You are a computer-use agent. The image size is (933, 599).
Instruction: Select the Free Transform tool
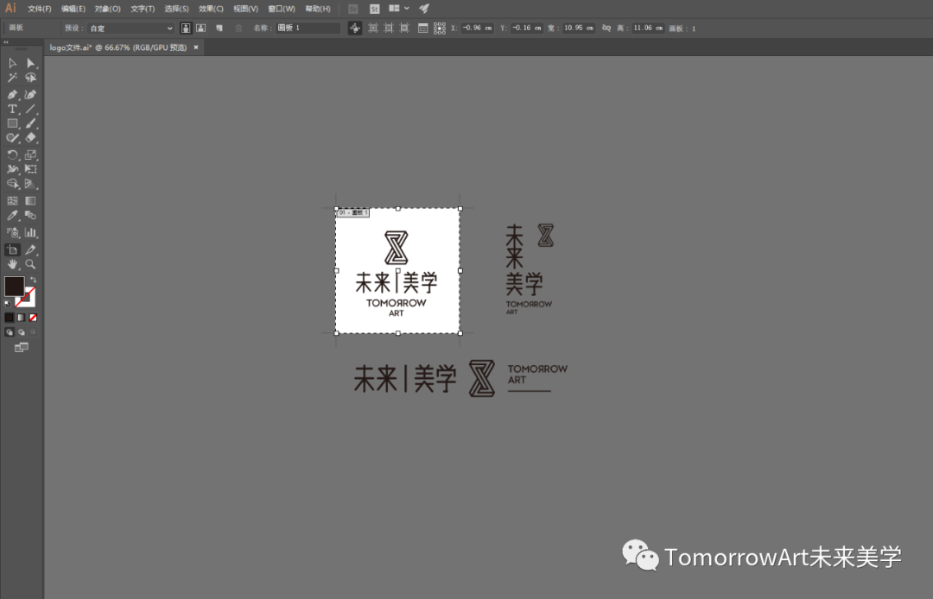30,169
